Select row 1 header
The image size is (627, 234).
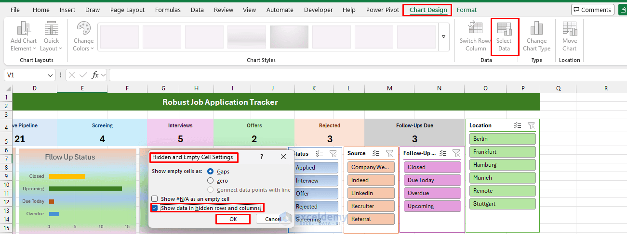(6, 97)
